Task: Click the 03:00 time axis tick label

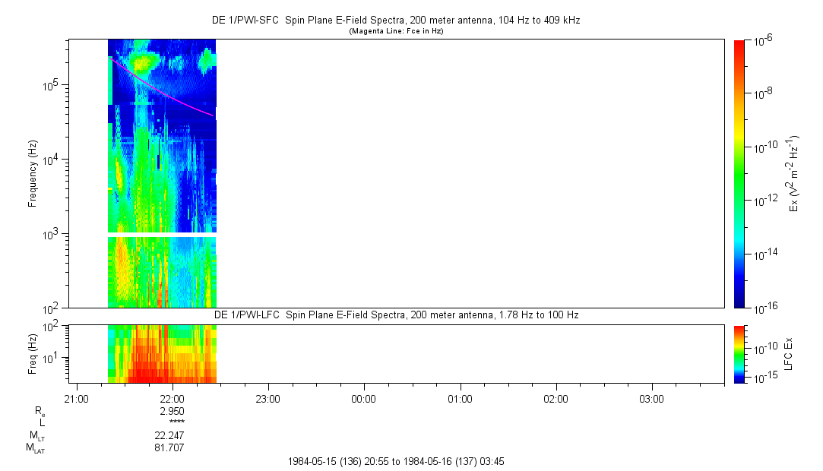Action: pyautogui.click(x=651, y=399)
